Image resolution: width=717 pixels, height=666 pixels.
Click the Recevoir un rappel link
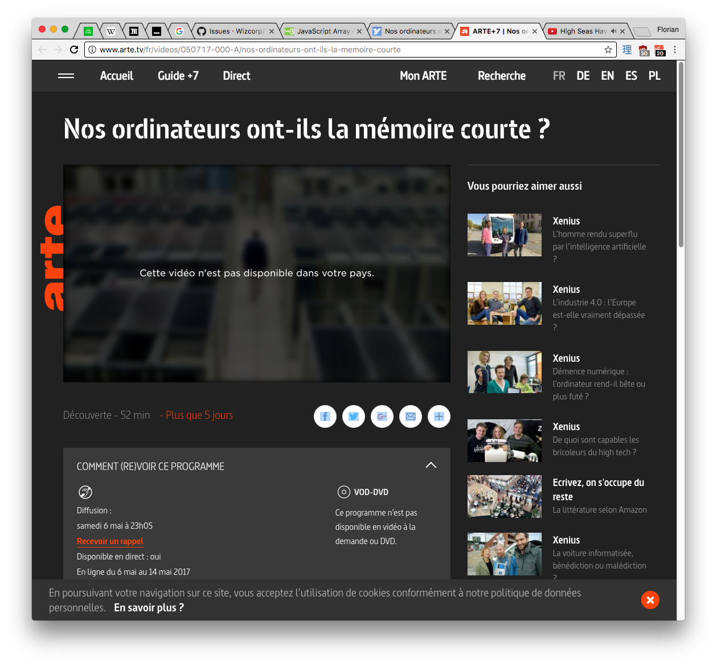(110, 541)
